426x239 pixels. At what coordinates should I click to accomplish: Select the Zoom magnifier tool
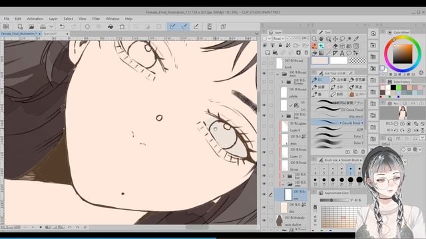tap(314, 39)
